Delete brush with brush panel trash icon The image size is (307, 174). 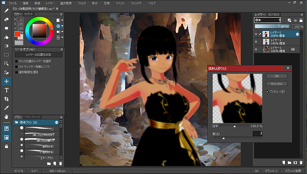pyautogui.click(x=61, y=163)
